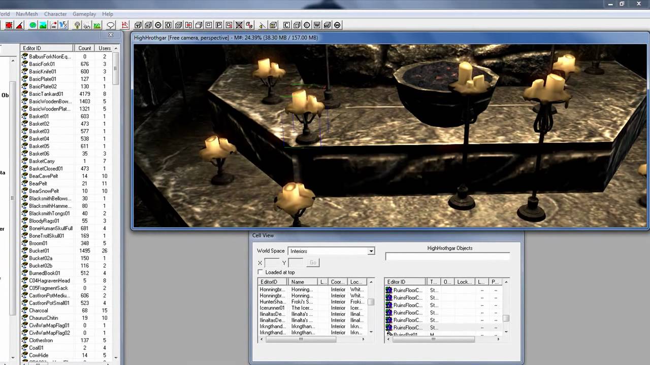650x365 pixels.
Task: Open the Character menu
Action: (55, 14)
